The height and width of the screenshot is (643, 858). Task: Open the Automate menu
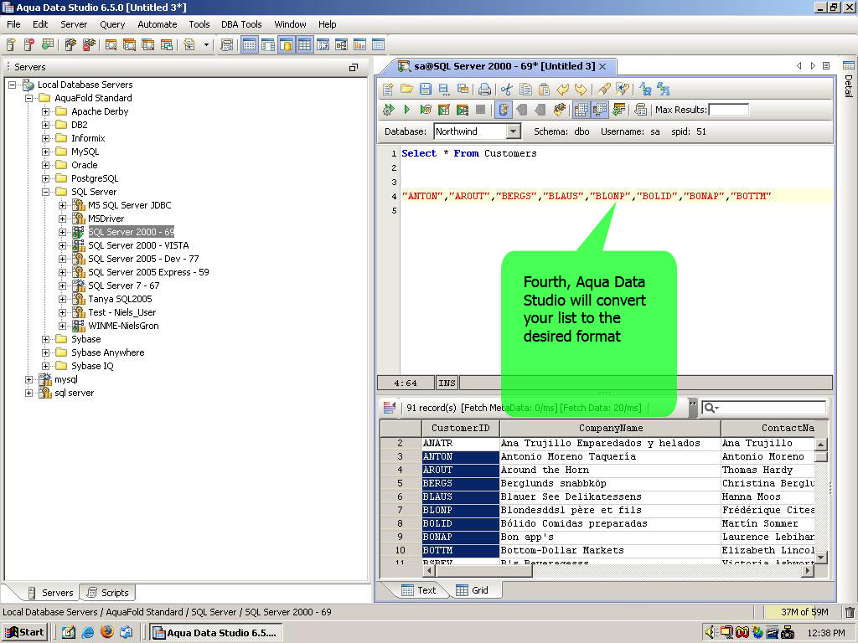pyautogui.click(x=157, y=24)
